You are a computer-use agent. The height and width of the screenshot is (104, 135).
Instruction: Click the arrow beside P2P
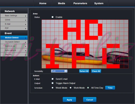[x=26, y=29]
